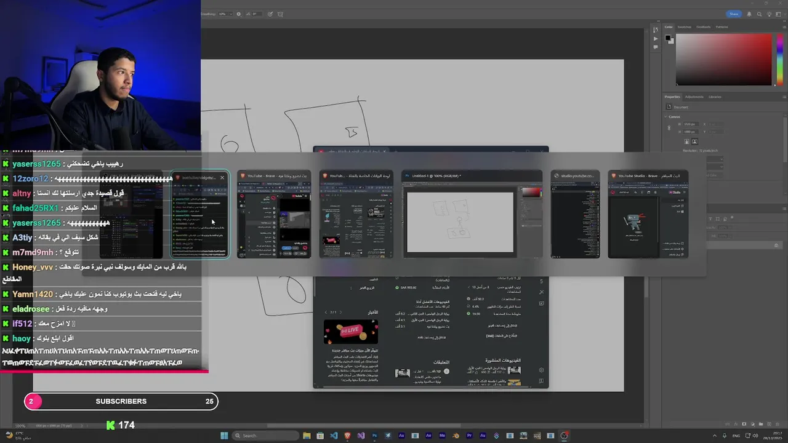Click the rainbow hue slider strip
The height and width of the screenshot is (443, 788).
tap(780, 60)
